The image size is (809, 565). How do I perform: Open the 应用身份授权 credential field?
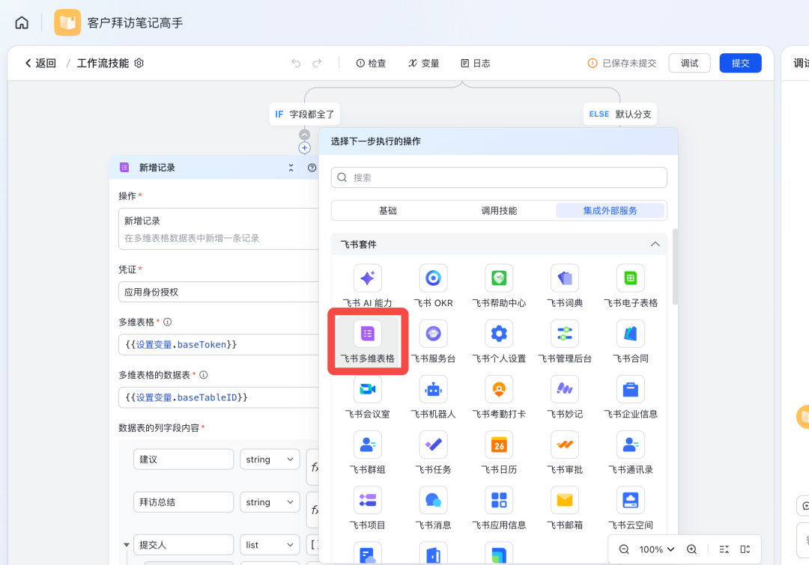(x=219, y=292)
